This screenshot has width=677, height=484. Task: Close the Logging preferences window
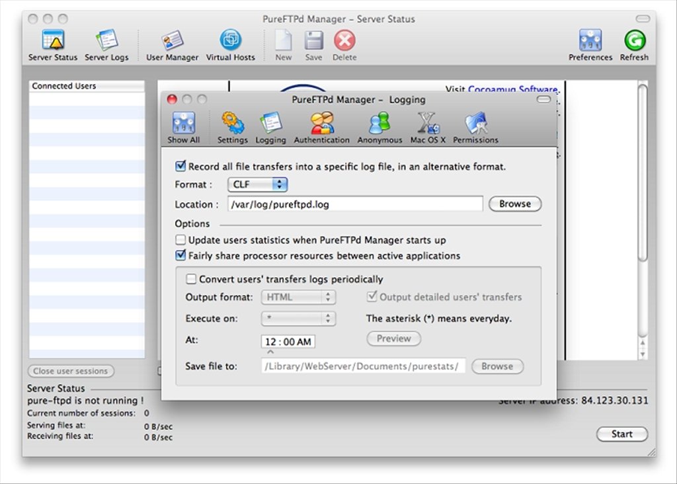(172, 99)
